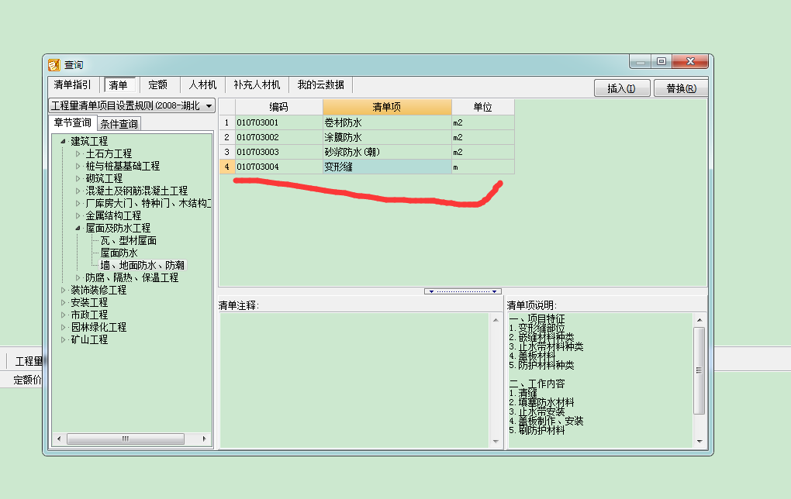This screenshot has height=499, width=791.
Task: Expand the 土石方工程 node
Action: (78, 153)
